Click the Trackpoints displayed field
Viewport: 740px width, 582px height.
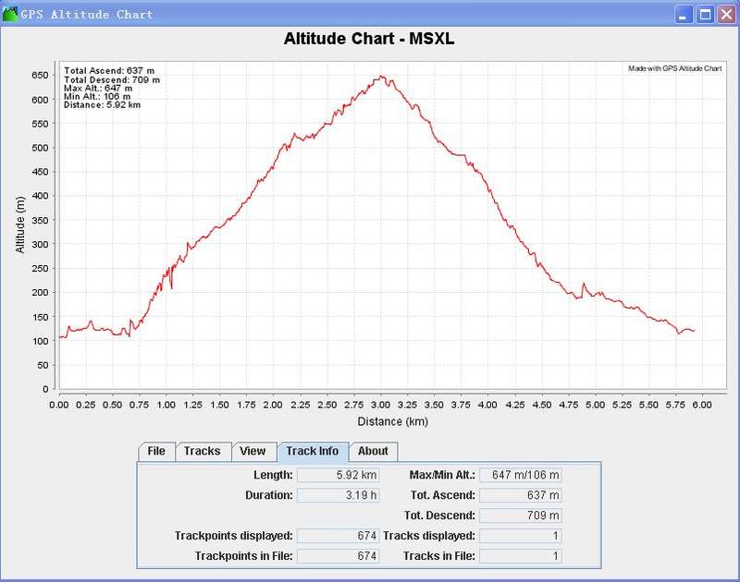click(338, 536)
